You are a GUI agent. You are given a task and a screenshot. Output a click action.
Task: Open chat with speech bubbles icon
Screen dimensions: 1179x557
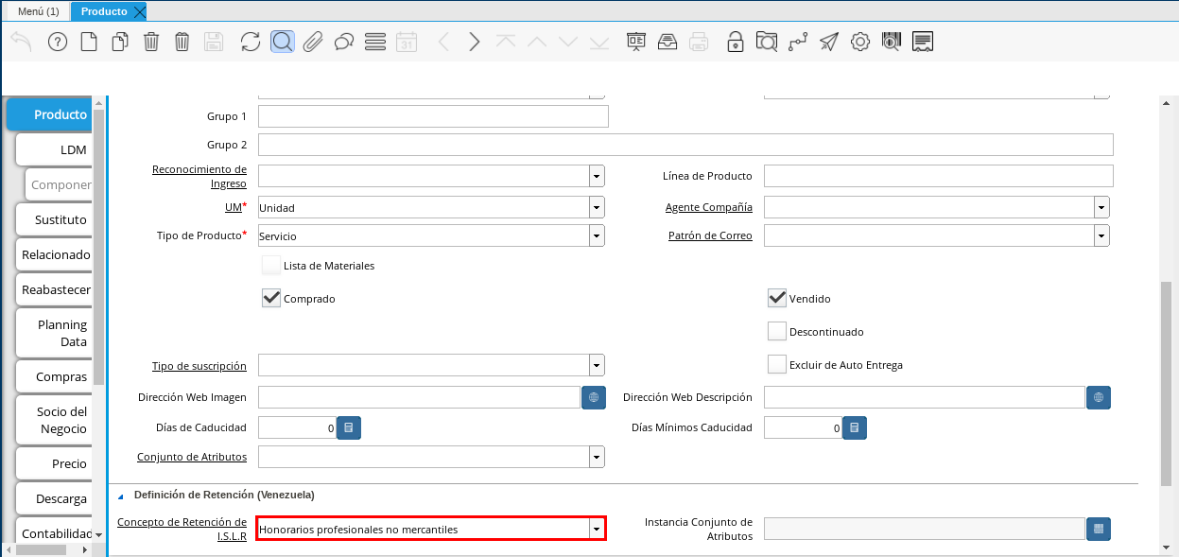[x=344, y=42]
